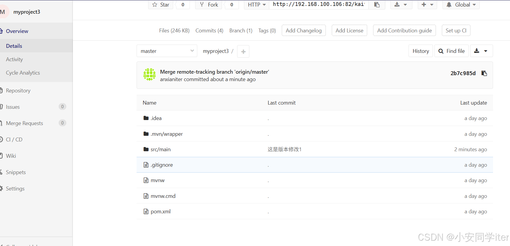Screen dimensions: 510x246
Task: Click the pom.xml file icon
Action: [x=146, y=212]
